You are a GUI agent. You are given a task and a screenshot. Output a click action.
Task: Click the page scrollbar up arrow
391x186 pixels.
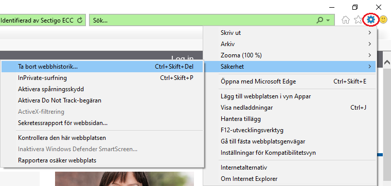(386, 62)
